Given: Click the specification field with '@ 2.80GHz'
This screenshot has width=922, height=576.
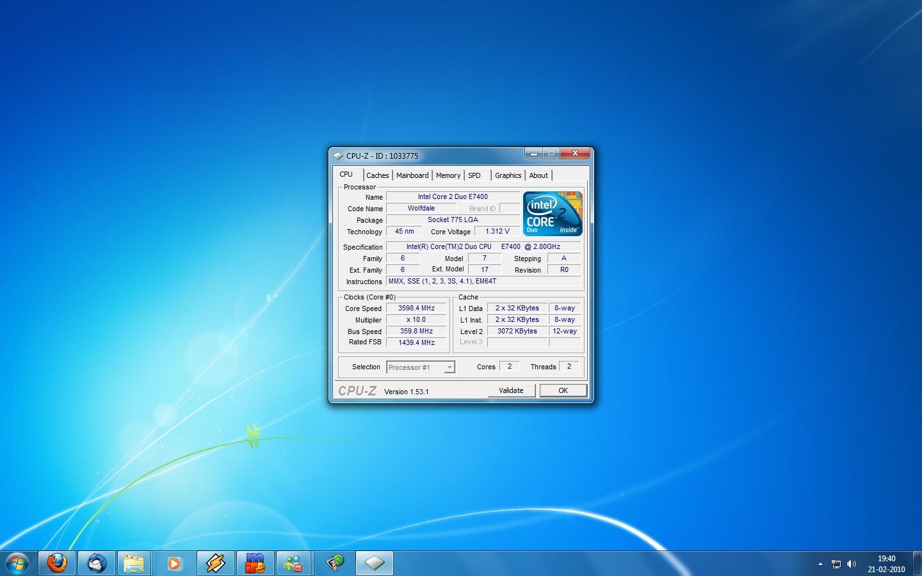Looking at the screenshot, I should click(x=483, y=246).
